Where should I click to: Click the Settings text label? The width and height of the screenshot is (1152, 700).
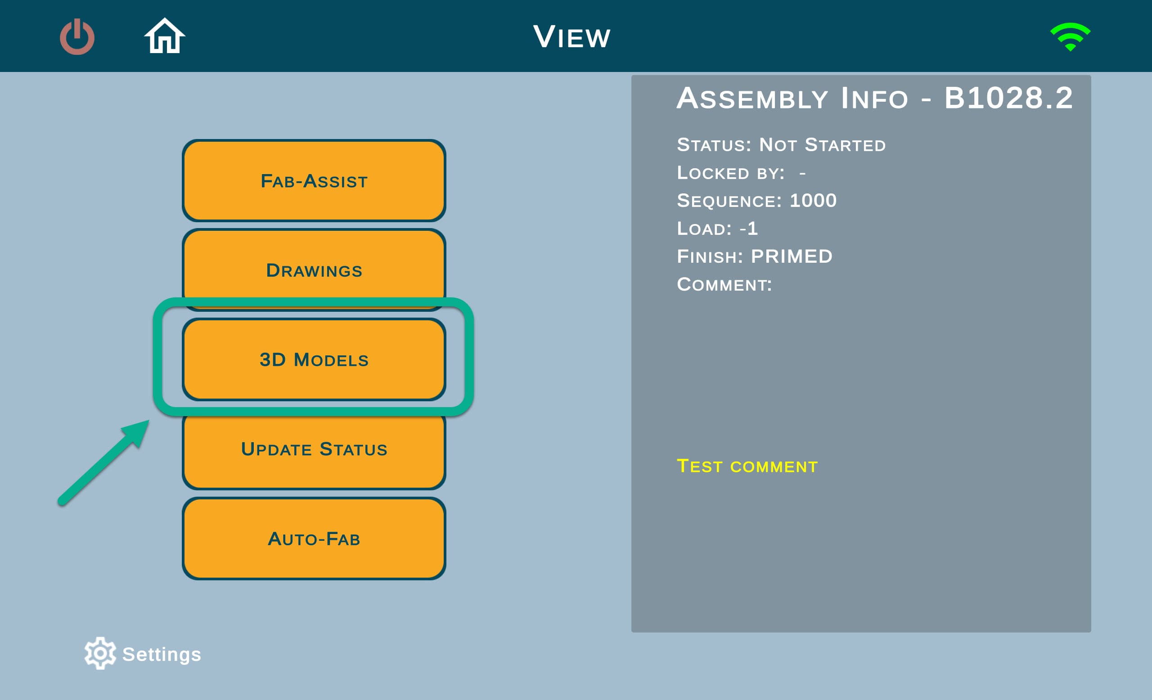point(162,654)
